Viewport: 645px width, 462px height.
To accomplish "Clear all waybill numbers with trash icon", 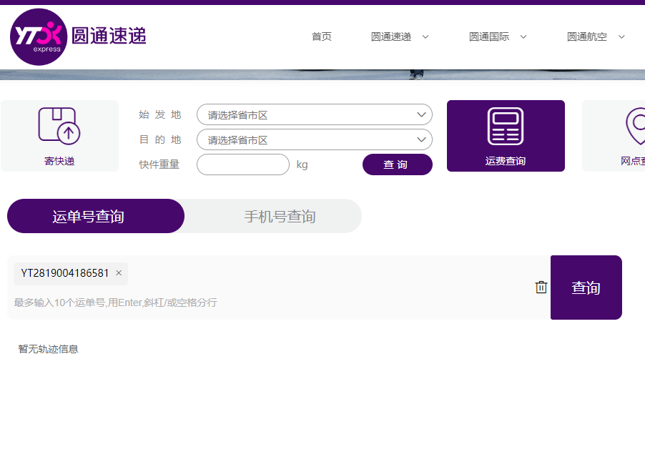I will point(541,287).
